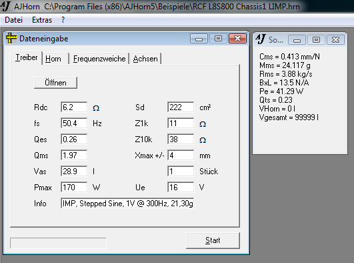Click the Stück unit label
The width and height of the screenshot is (354, 263).
pos(209,172)
